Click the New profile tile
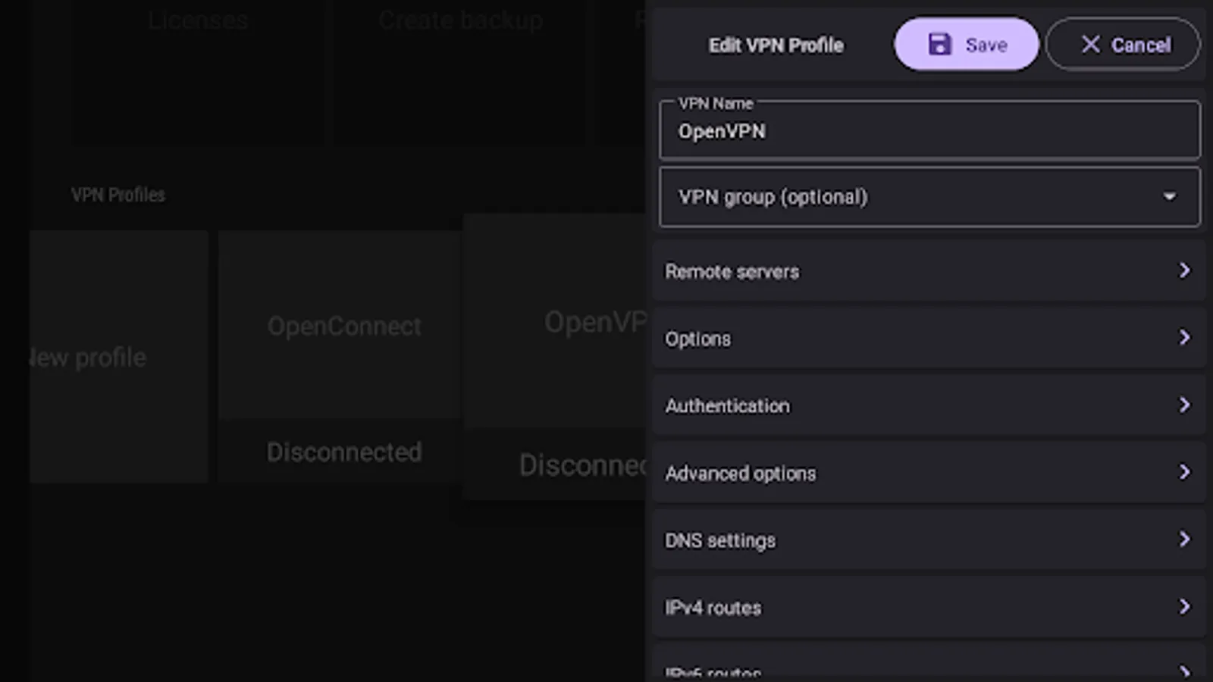The image size is (1213, 682). [118, 356]
